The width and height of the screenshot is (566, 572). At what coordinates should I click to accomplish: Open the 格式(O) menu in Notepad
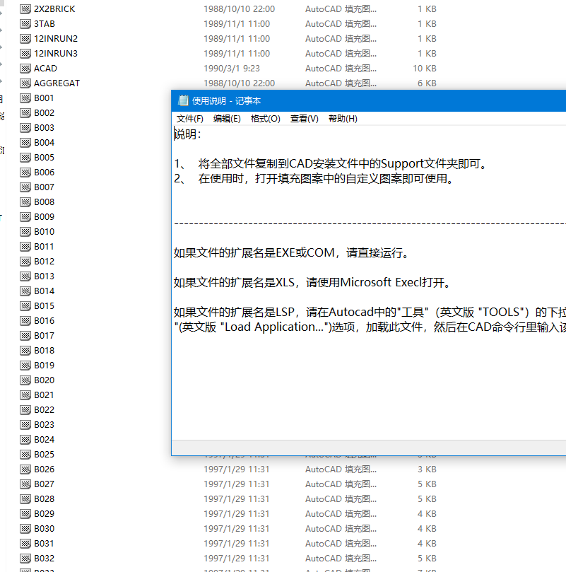(x=266, y=119)
